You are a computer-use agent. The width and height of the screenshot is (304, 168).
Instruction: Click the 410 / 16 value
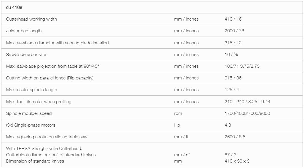tap(233, 19)
